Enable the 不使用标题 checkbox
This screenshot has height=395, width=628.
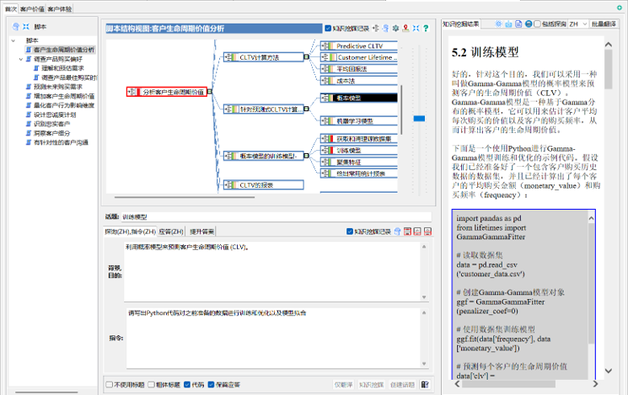click(x=109, y=385)
